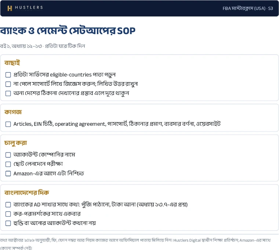The height and width of the screenshot is (250, 279).
Task: Click text 'প্রতিটা সার্ভিসের eligible-countries পাতা পড়ুন'
Action: pos(64,75)
